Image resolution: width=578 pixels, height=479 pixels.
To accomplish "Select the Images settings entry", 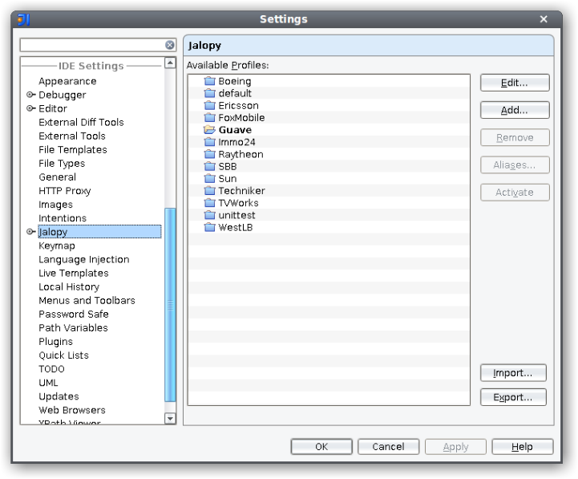I will (x=55, y=205).
